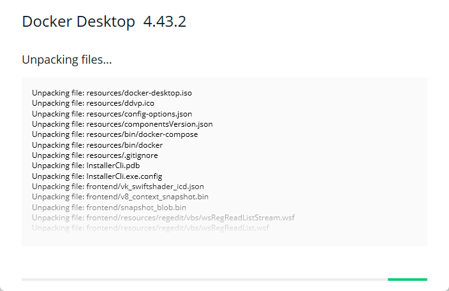Click empty area below the log text

223,239
